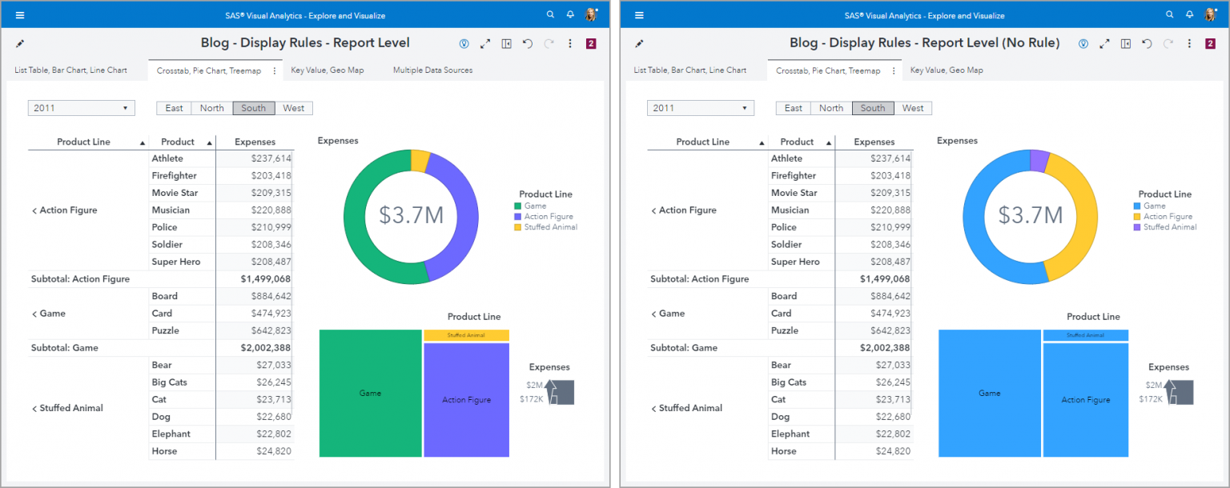The width and height of the screenshot is (1230, 488).
Task: Click search icon in left Report Level window
Action: point(550,14)
